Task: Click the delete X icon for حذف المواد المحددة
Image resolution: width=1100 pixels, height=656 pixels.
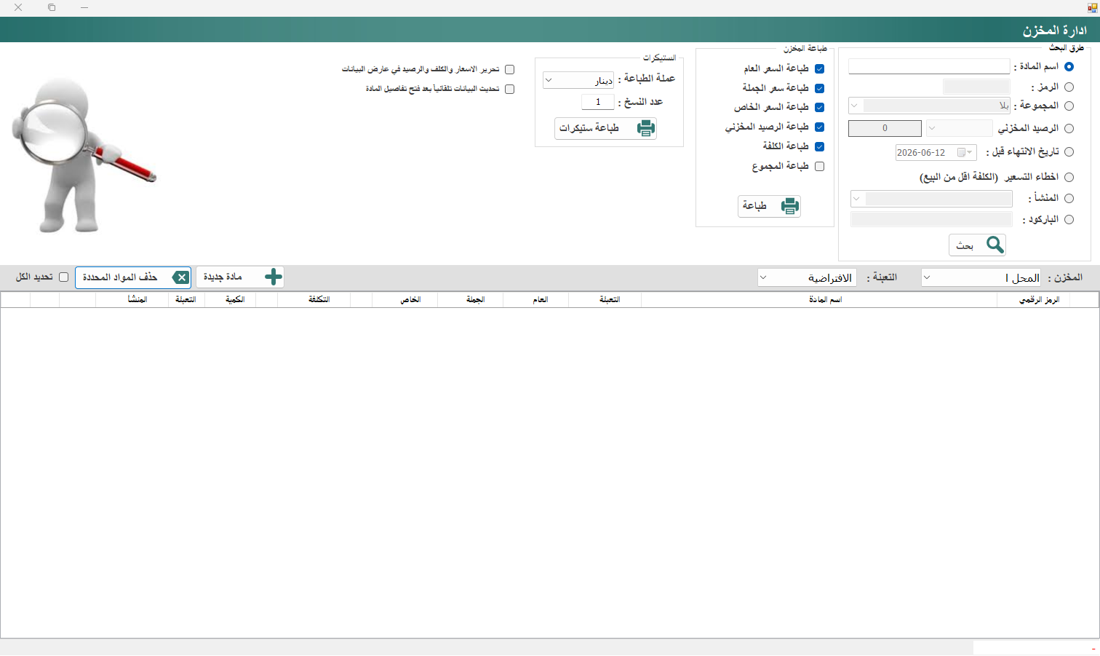Action: (x=180, y=277)
